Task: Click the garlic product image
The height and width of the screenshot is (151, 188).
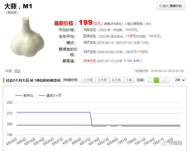Action: [x=27, y=37]
